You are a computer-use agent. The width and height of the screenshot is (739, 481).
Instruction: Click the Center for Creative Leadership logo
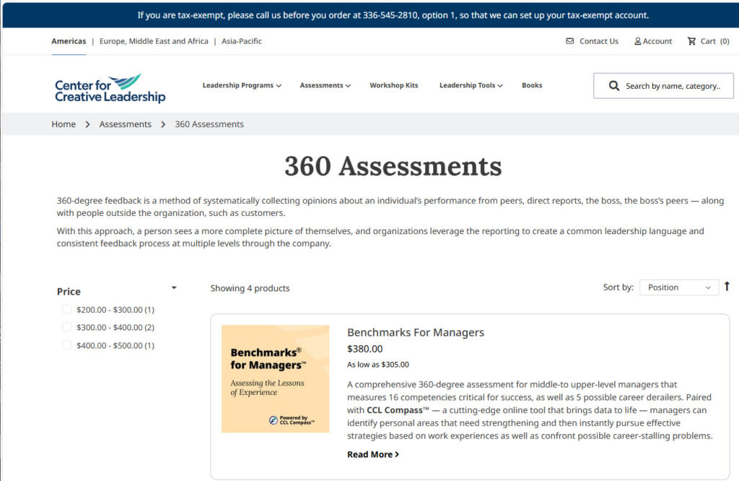(108, 85)
